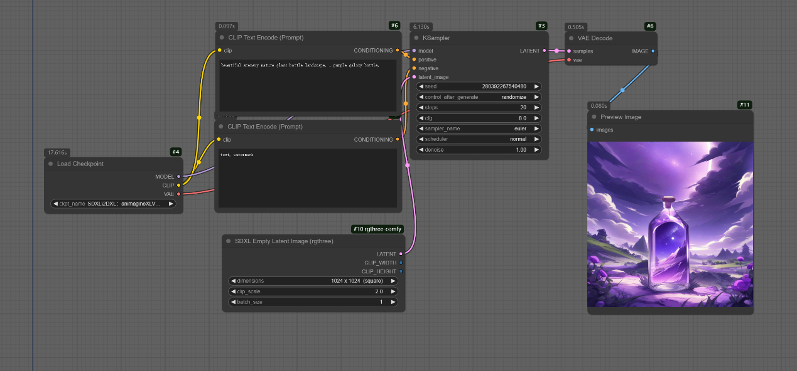
Task: Click the IMAGE output port on VAE Decode
Action: (653, 51)
